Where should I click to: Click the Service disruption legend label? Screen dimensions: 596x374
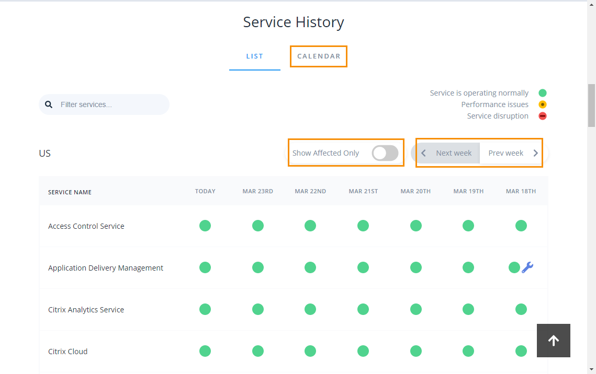click(498, 115)
